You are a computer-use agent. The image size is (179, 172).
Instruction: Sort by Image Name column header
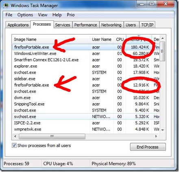point(51,40)
